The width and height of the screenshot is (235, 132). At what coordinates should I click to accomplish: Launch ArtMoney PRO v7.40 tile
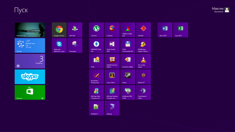(x=128, y=92)
